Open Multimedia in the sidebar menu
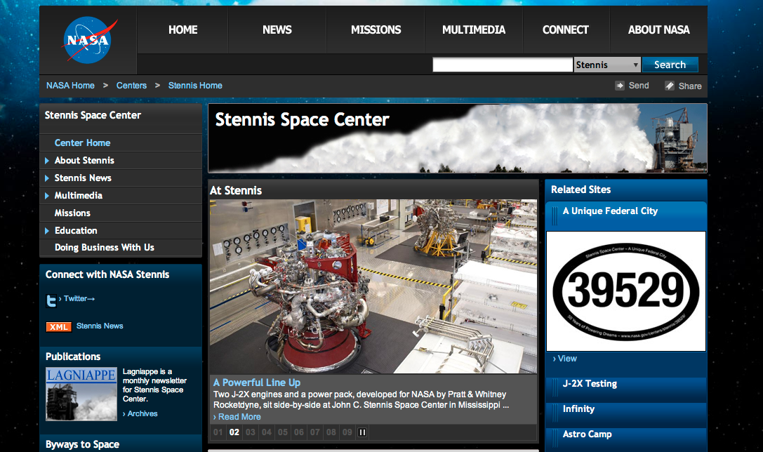 [x=79, y=196]
